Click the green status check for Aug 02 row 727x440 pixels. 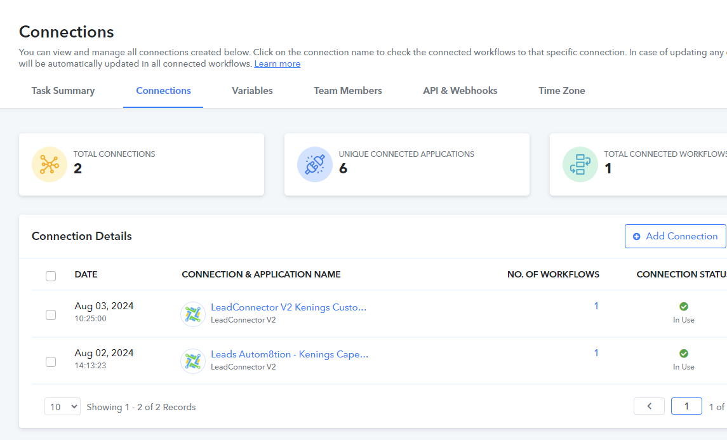click(x=683, y=353)
